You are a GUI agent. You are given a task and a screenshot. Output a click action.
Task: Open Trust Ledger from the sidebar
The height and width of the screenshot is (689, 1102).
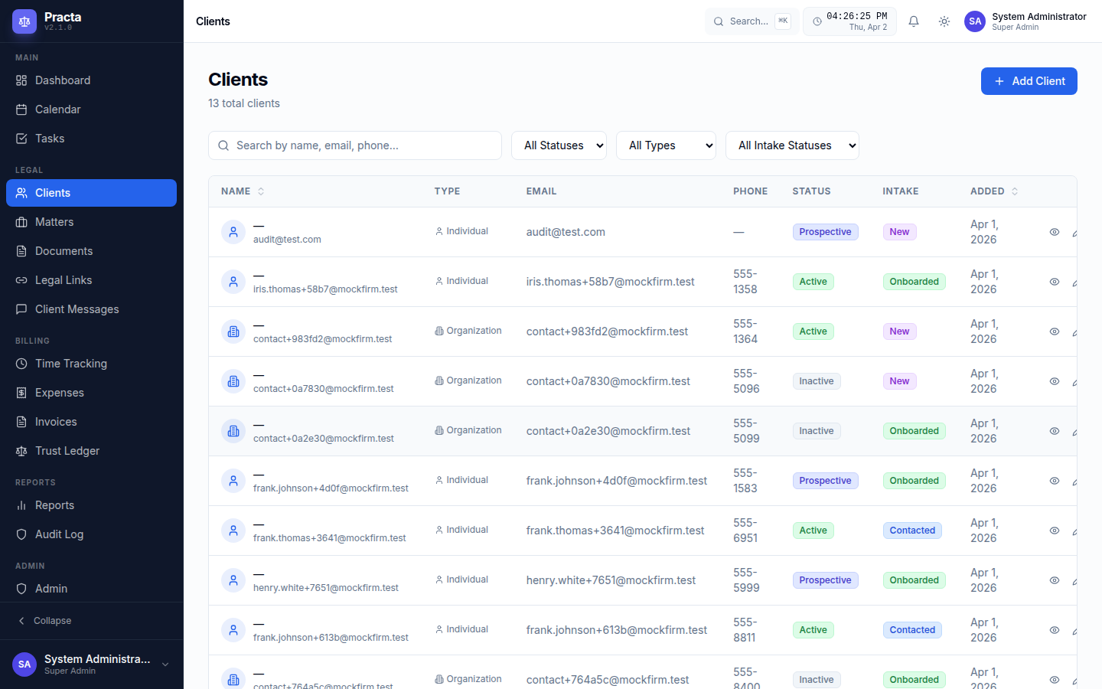click(x=67, y=451)
